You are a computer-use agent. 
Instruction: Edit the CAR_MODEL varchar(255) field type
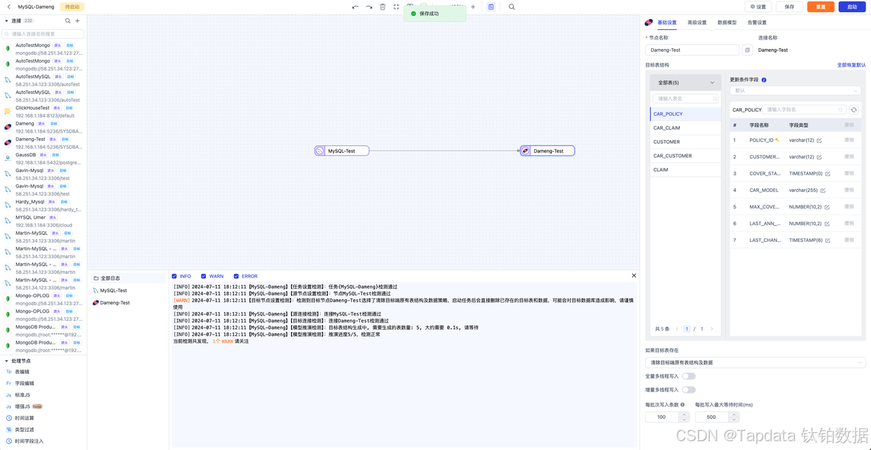823,190
